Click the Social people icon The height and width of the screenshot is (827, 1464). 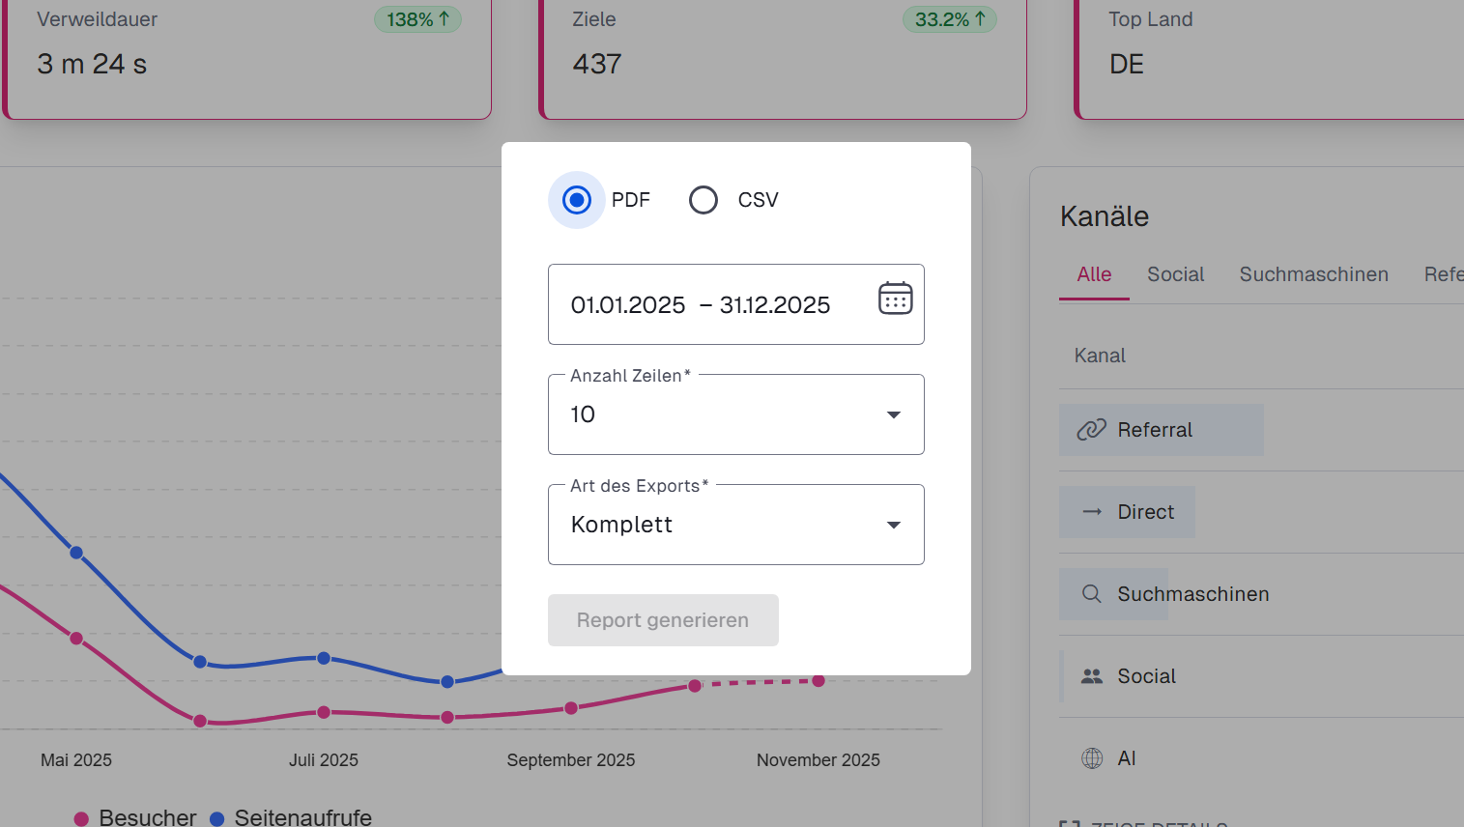coord(1092,676)
